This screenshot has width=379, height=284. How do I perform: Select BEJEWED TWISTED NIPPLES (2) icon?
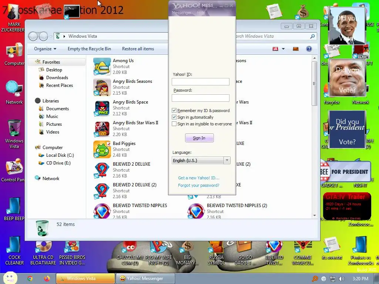pyautogui.click(x=196, y=211)
